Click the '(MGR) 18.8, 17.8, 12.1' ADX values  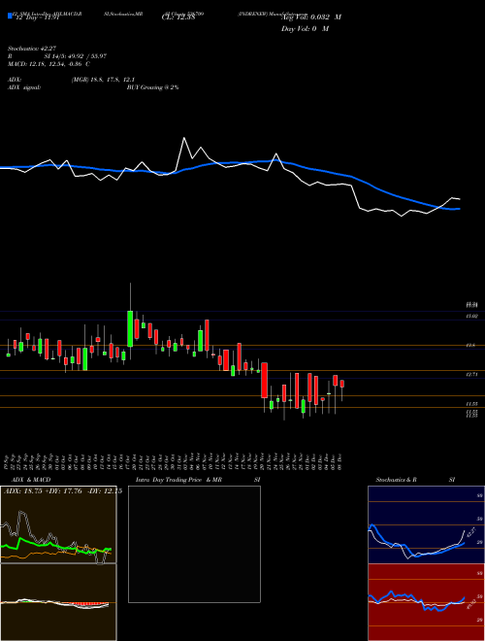(103, 80)
